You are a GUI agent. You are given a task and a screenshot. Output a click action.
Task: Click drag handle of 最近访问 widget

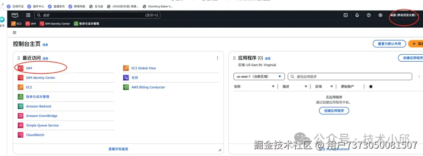[19, 58]
